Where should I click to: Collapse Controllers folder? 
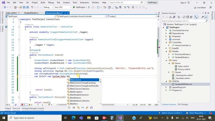[166, 42]
